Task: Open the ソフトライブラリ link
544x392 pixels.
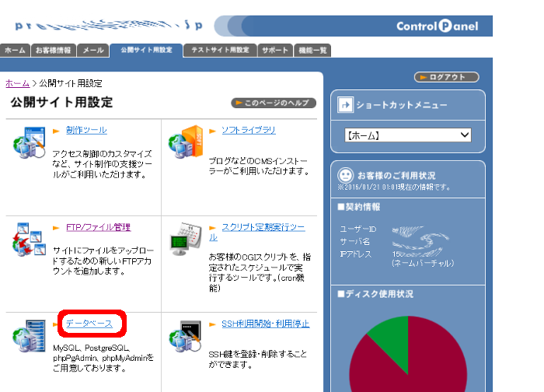Action: [249, 130]
